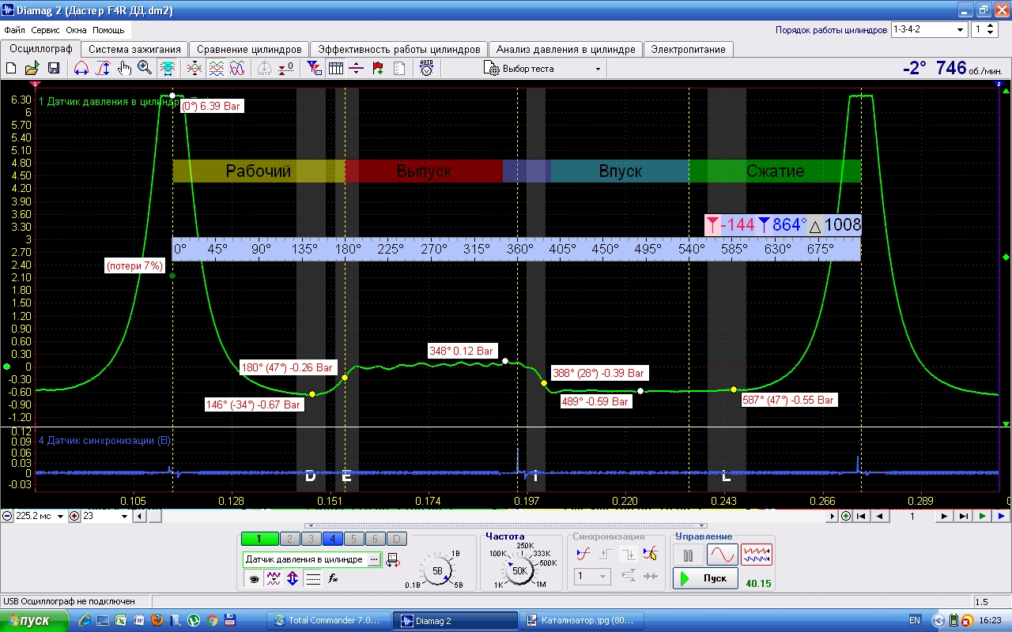Click the channel line style icon
Image resolution: width=1012 pixels, height=632 pixels.
click(x=313, y=578)
